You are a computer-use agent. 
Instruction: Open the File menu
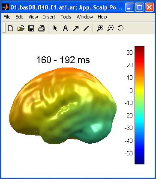pyautogui.click(x=7, y=17)
